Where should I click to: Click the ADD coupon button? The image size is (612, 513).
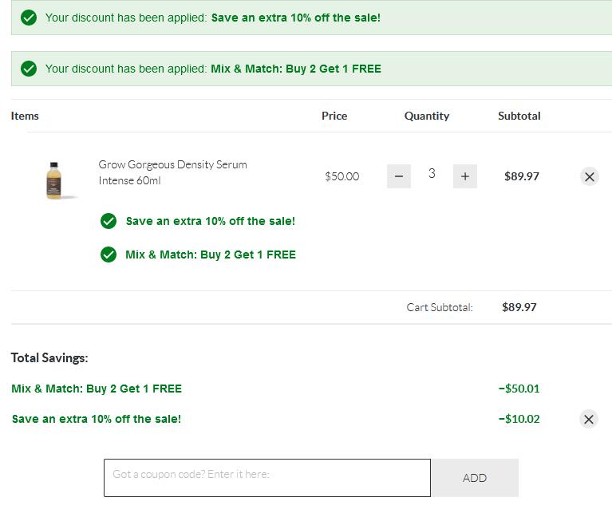[475, 478]
